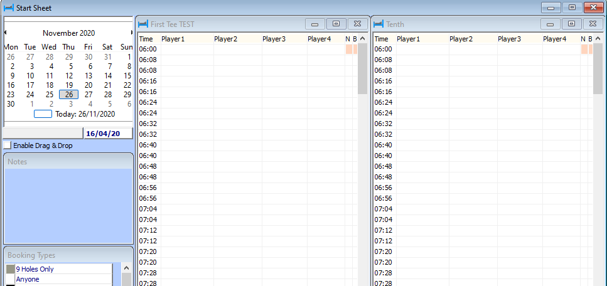The width and height of the screenshot is (607, 286).
Task: Click scroll up arrow in First Tee TEST
Action: click(362, 39)
